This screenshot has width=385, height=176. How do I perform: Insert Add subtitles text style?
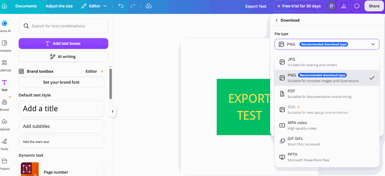61,126
